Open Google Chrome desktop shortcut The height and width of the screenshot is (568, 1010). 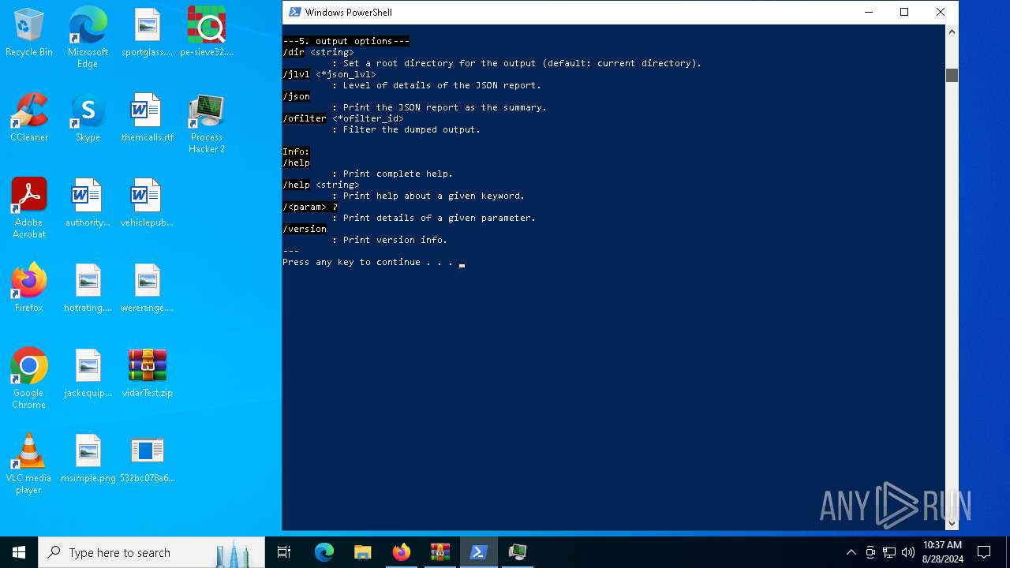coord(29,379)
